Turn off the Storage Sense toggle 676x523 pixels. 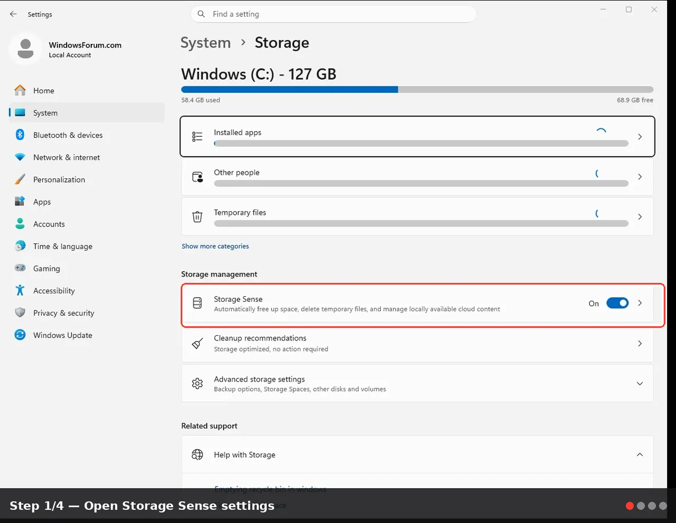click(617, 303)
